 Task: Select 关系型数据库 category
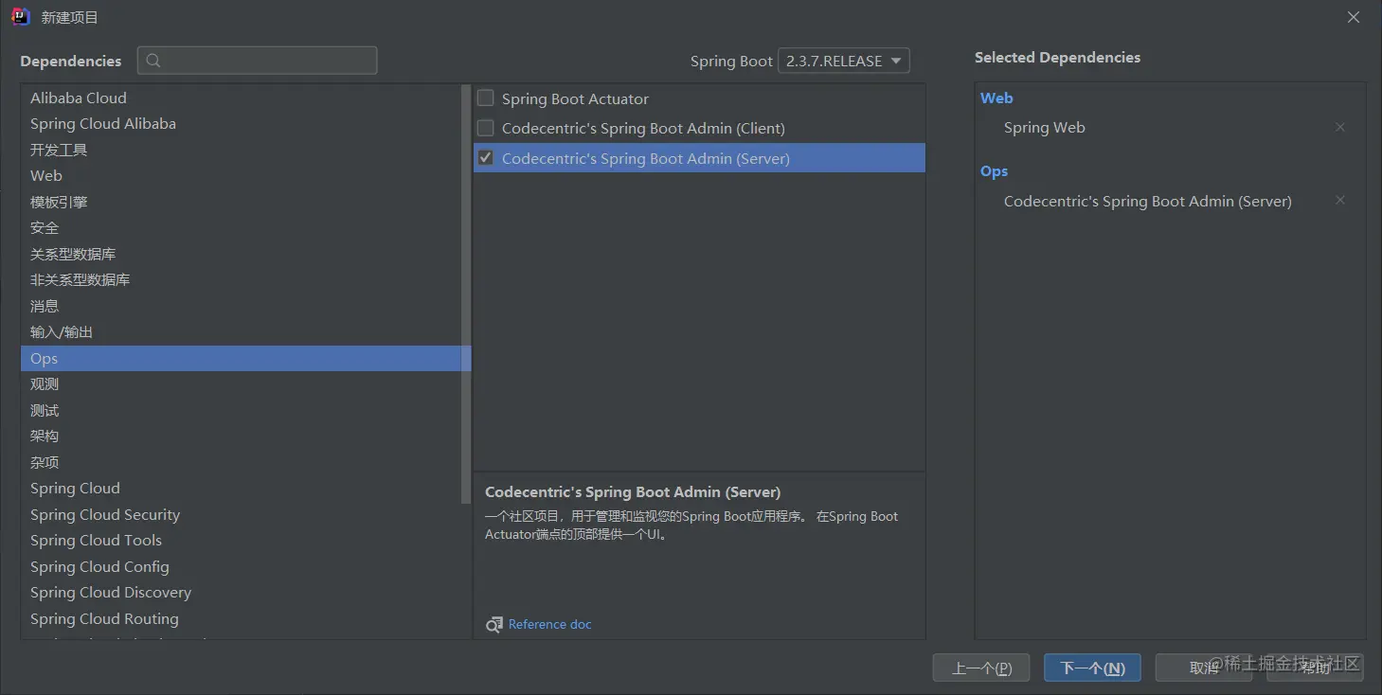point(241,254)
